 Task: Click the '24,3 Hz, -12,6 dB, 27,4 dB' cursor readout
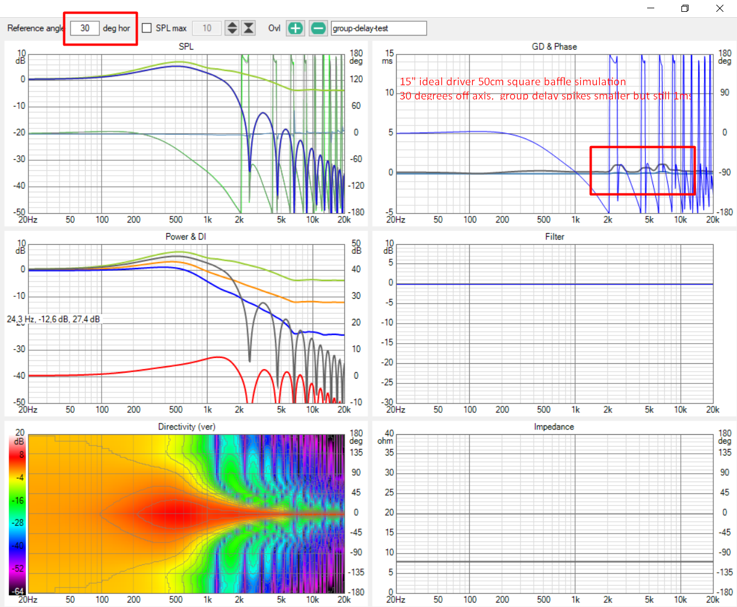pos(53,319)
